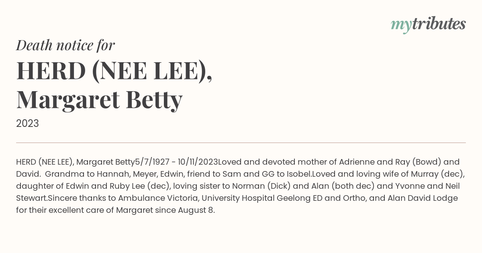Viewport: 482px width, 253px height.
Task: Click the Margaret Betty name heading
Action: point(99,100)
